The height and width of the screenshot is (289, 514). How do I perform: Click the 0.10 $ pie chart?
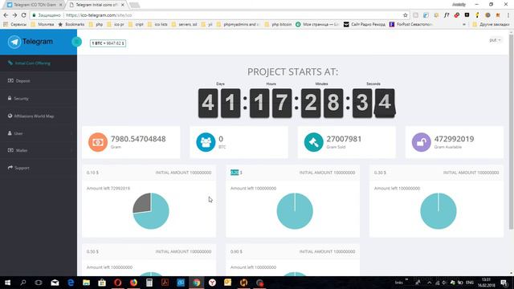coord(151,211)
